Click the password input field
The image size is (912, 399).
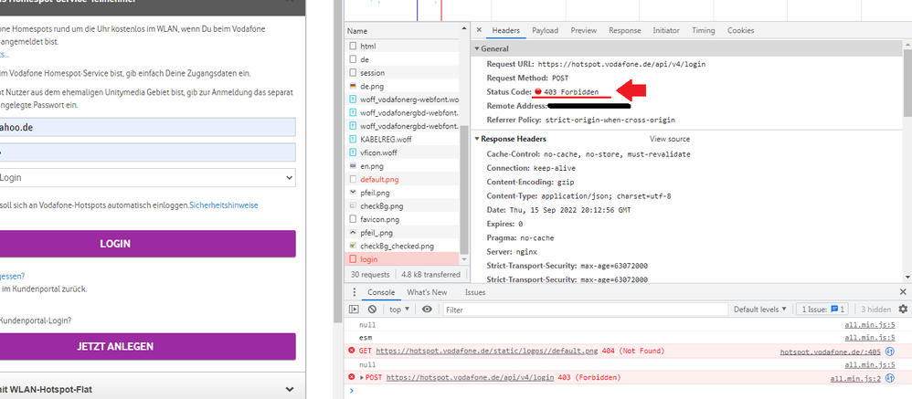146,152
